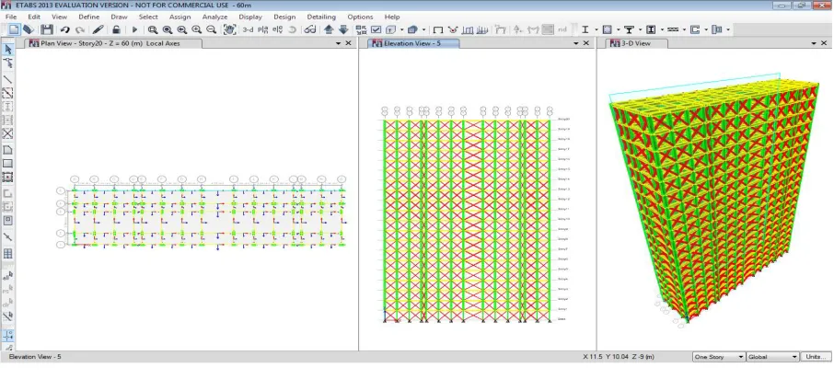Viewport: 834px width, 379px height.
Task: Open the Assign menu
Action: [180, 17]
